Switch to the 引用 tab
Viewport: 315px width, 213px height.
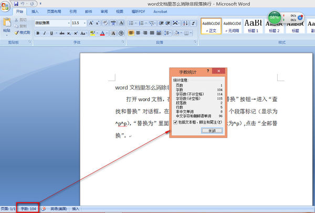coord(73,12)
